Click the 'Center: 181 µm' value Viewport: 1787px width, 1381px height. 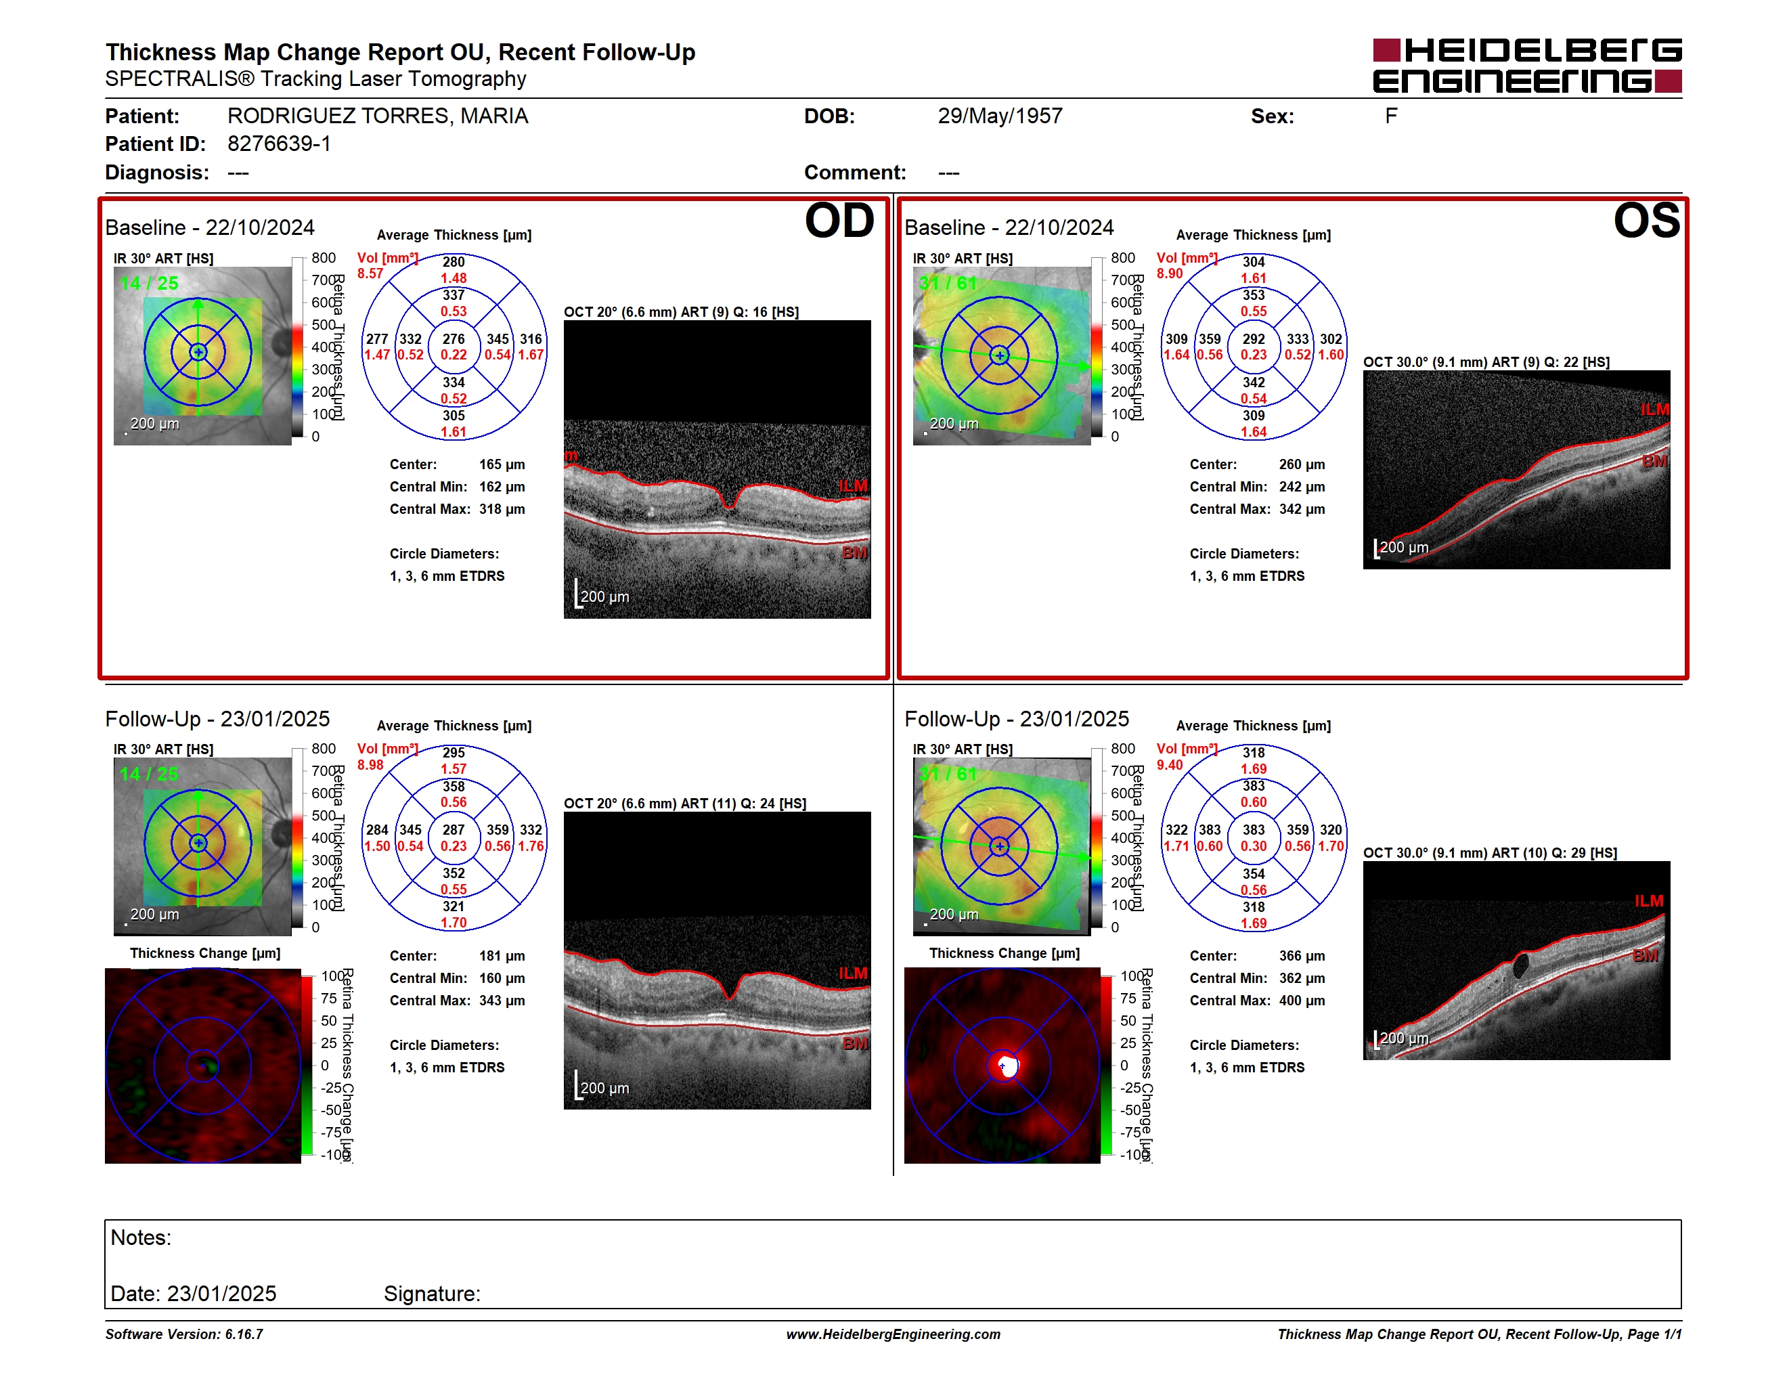point(502,956)
